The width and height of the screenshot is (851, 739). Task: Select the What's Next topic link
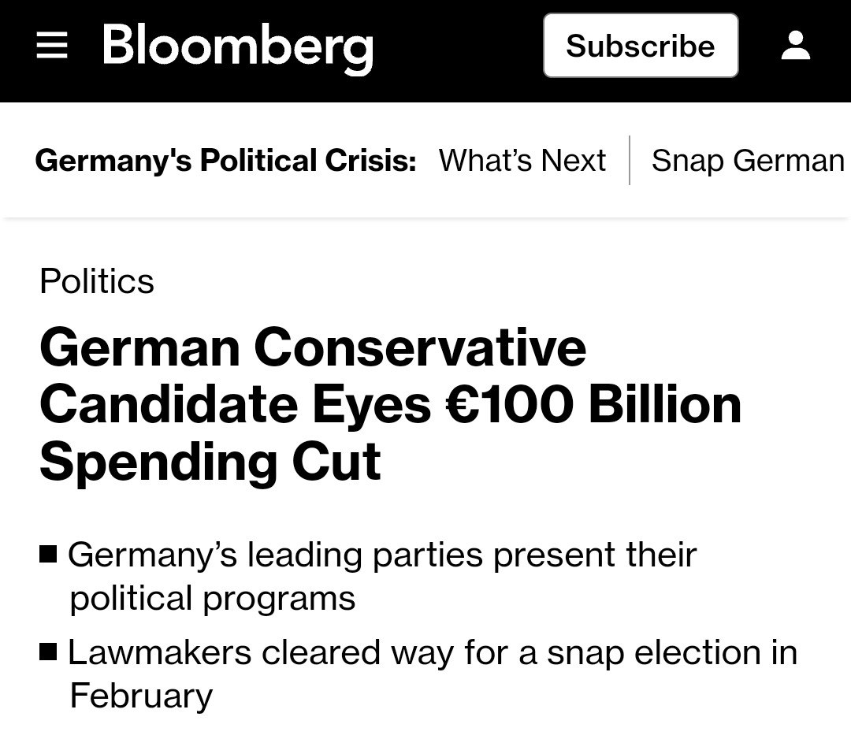(522, 161)
